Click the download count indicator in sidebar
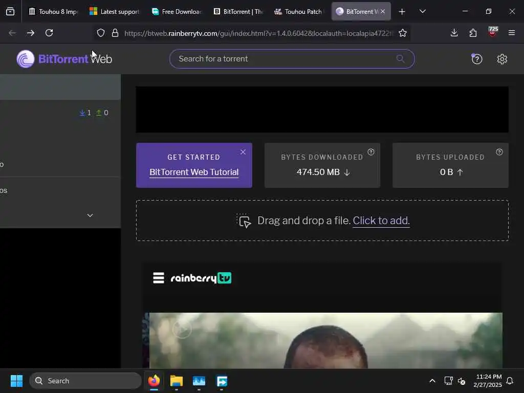524x393 pixels. pyautogui.click(x=85, y=113)
